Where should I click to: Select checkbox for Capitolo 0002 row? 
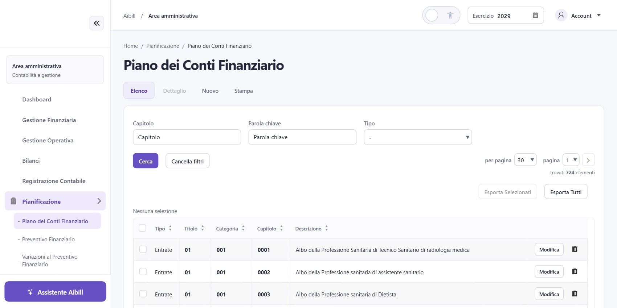[x=143, y=272]
